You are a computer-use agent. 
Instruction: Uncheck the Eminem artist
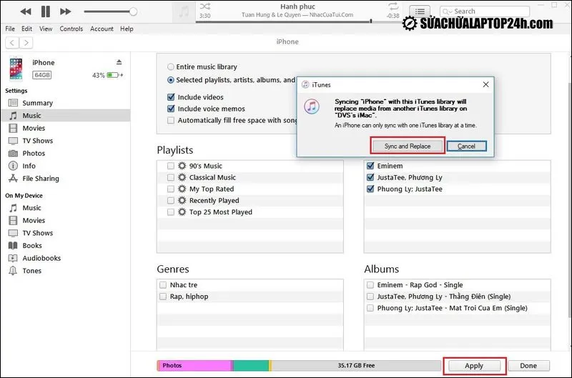coord(370,166)
